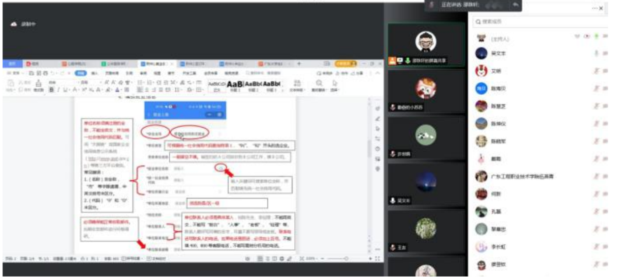Toggle bold formatting in WPS ribbon
Image resolution: width=630 pixels, height=280 pixels.
pyautogui.click(x=52, y=90)
